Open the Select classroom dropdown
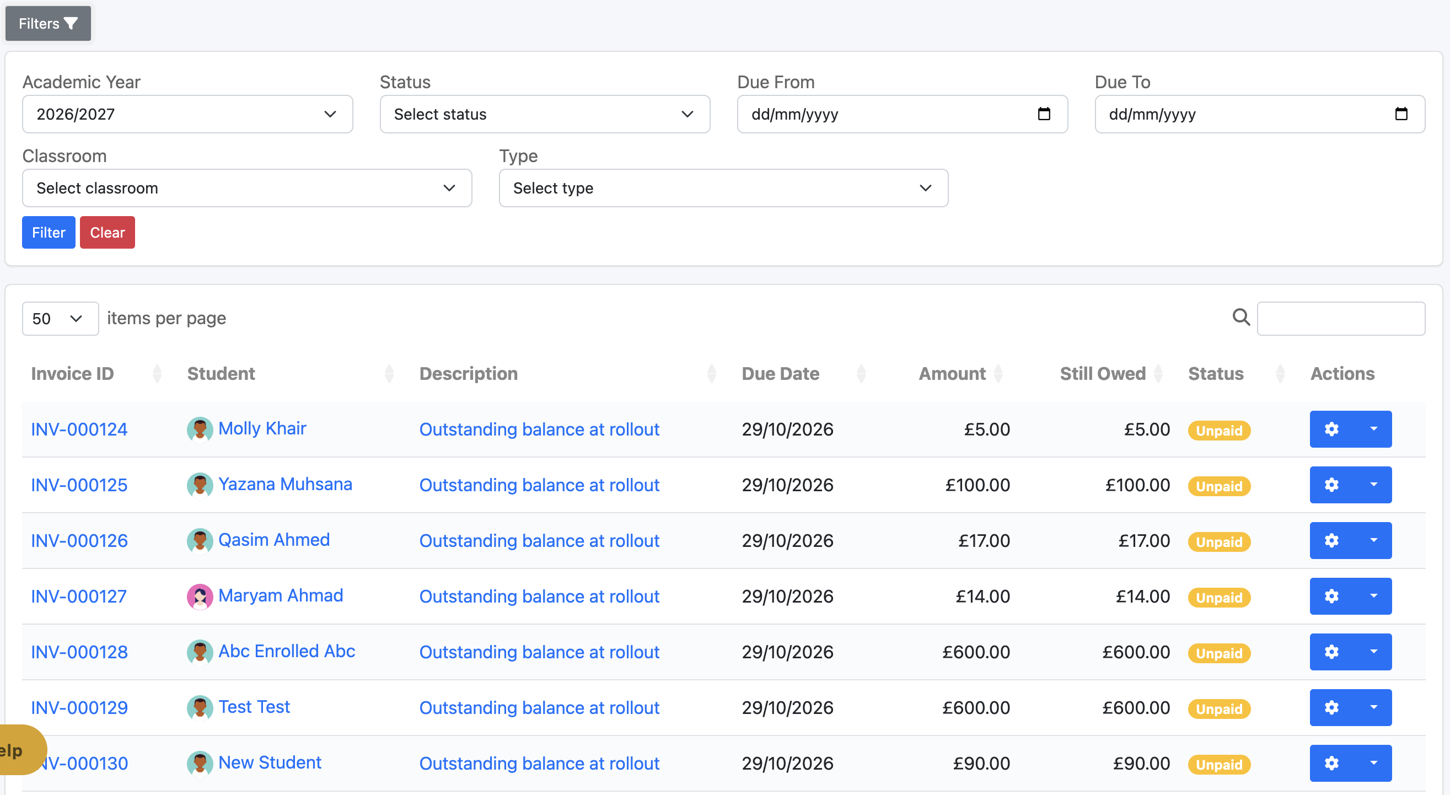Image resolution: width=1450 pixels, height=795 pixels. [x=247, y=188]
